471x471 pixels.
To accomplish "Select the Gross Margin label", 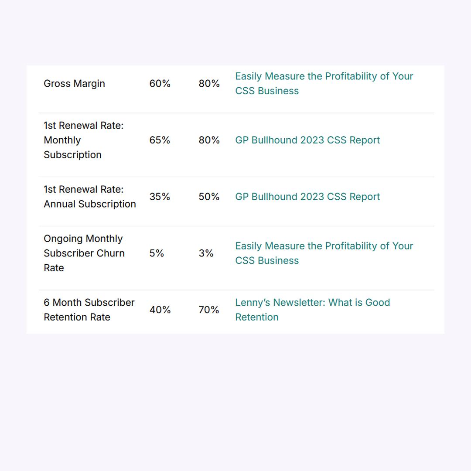I will pos(74,83).
